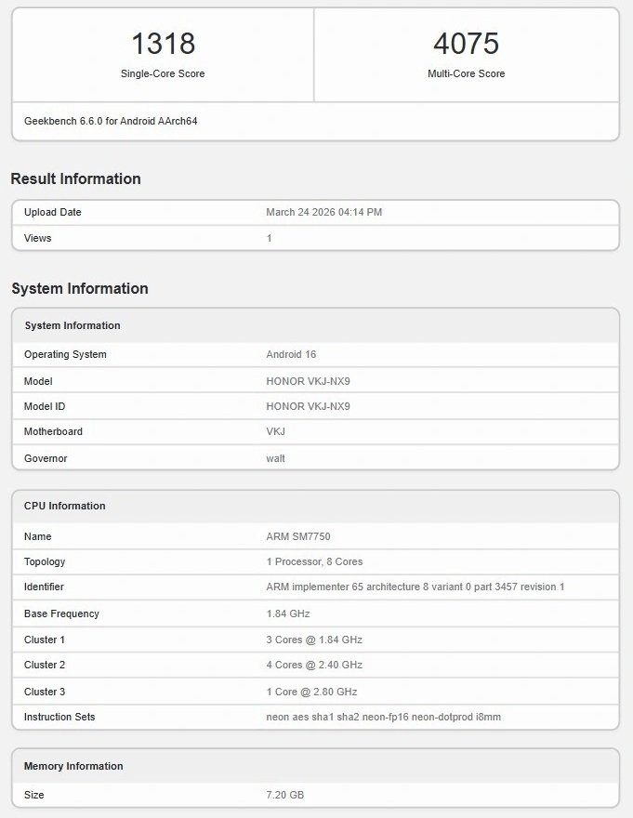Click Geekbench 6.6.0 for Android AArch64 text

111,121
